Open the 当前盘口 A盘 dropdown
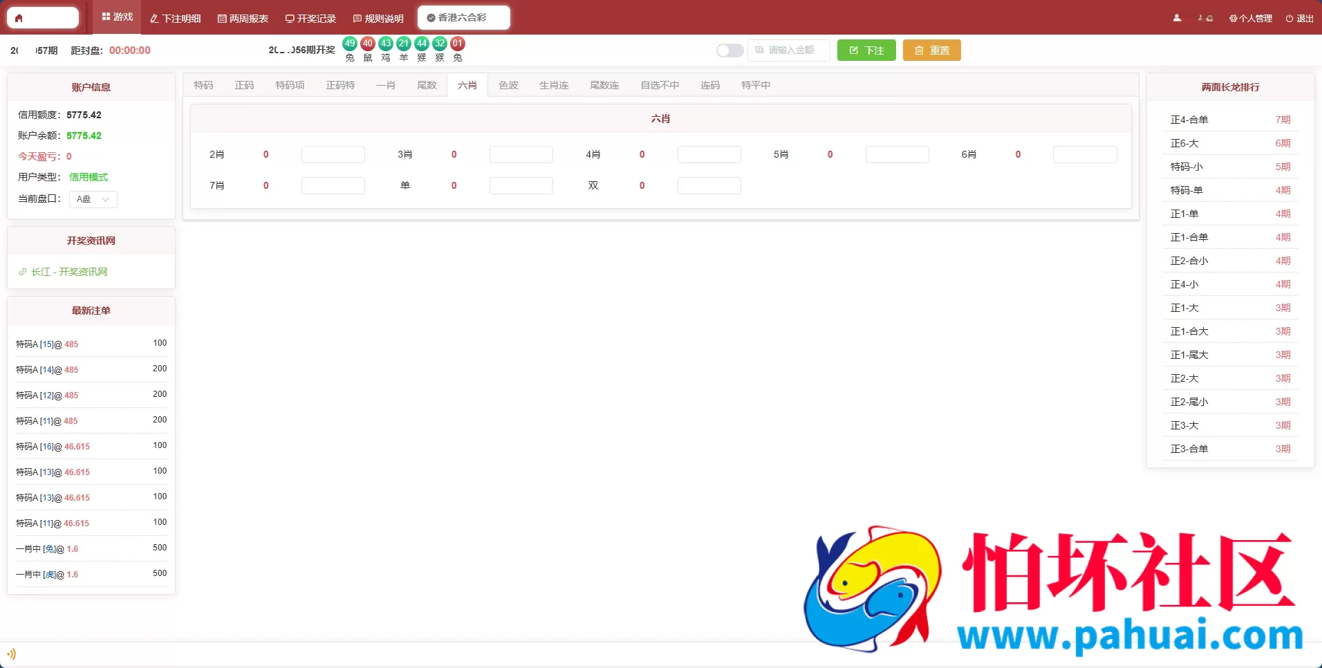 tap(93, 199)
